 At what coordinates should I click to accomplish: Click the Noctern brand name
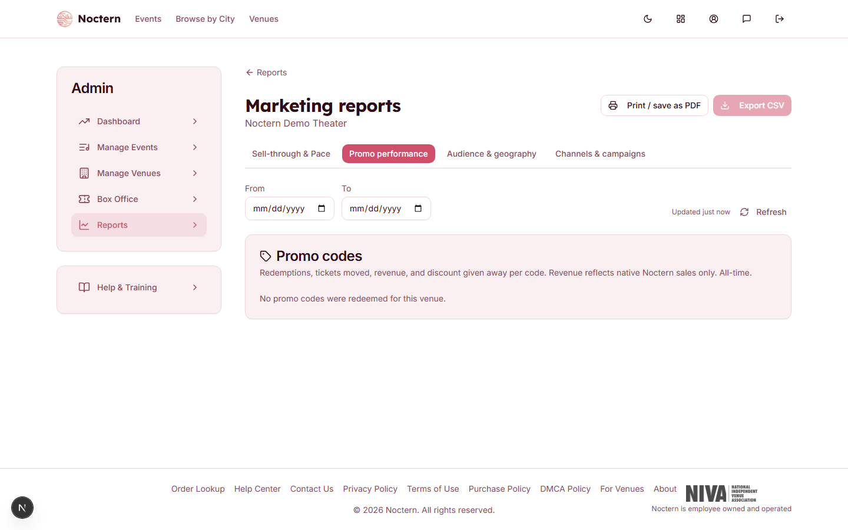pos(99,19)
